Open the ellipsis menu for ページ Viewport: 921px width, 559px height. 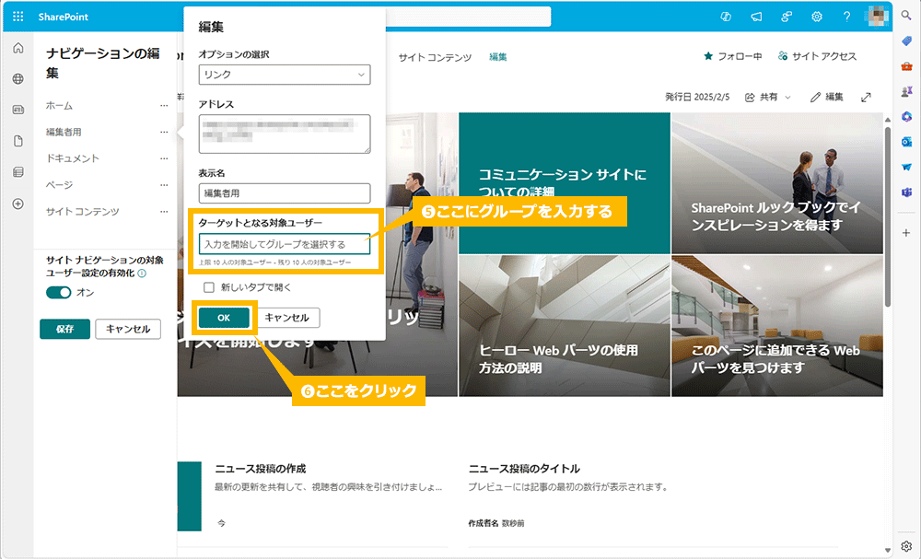tap(164, 185)
